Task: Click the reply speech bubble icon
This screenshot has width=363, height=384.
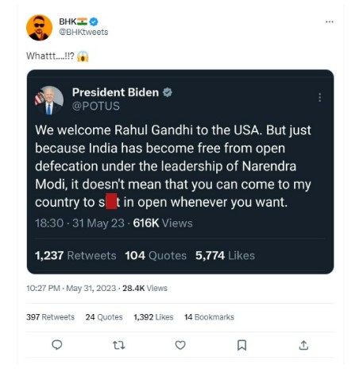Action: click(x=57, y=345)
